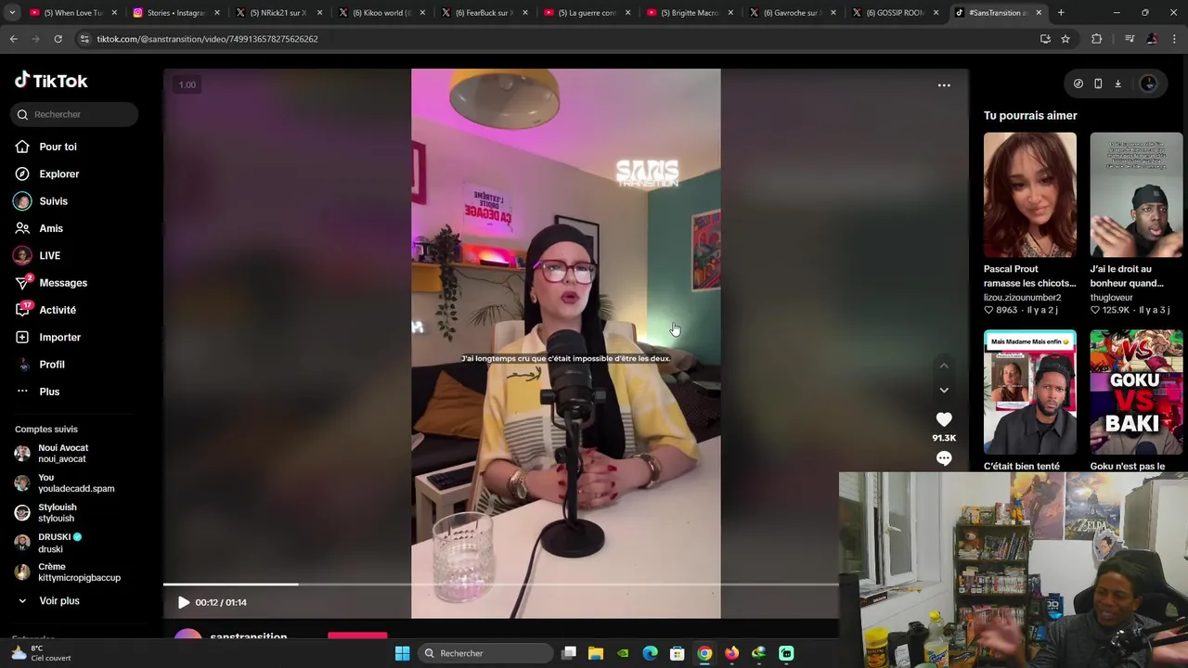
Task: Open TikTok LIVE section
Action: pos(49,255)
